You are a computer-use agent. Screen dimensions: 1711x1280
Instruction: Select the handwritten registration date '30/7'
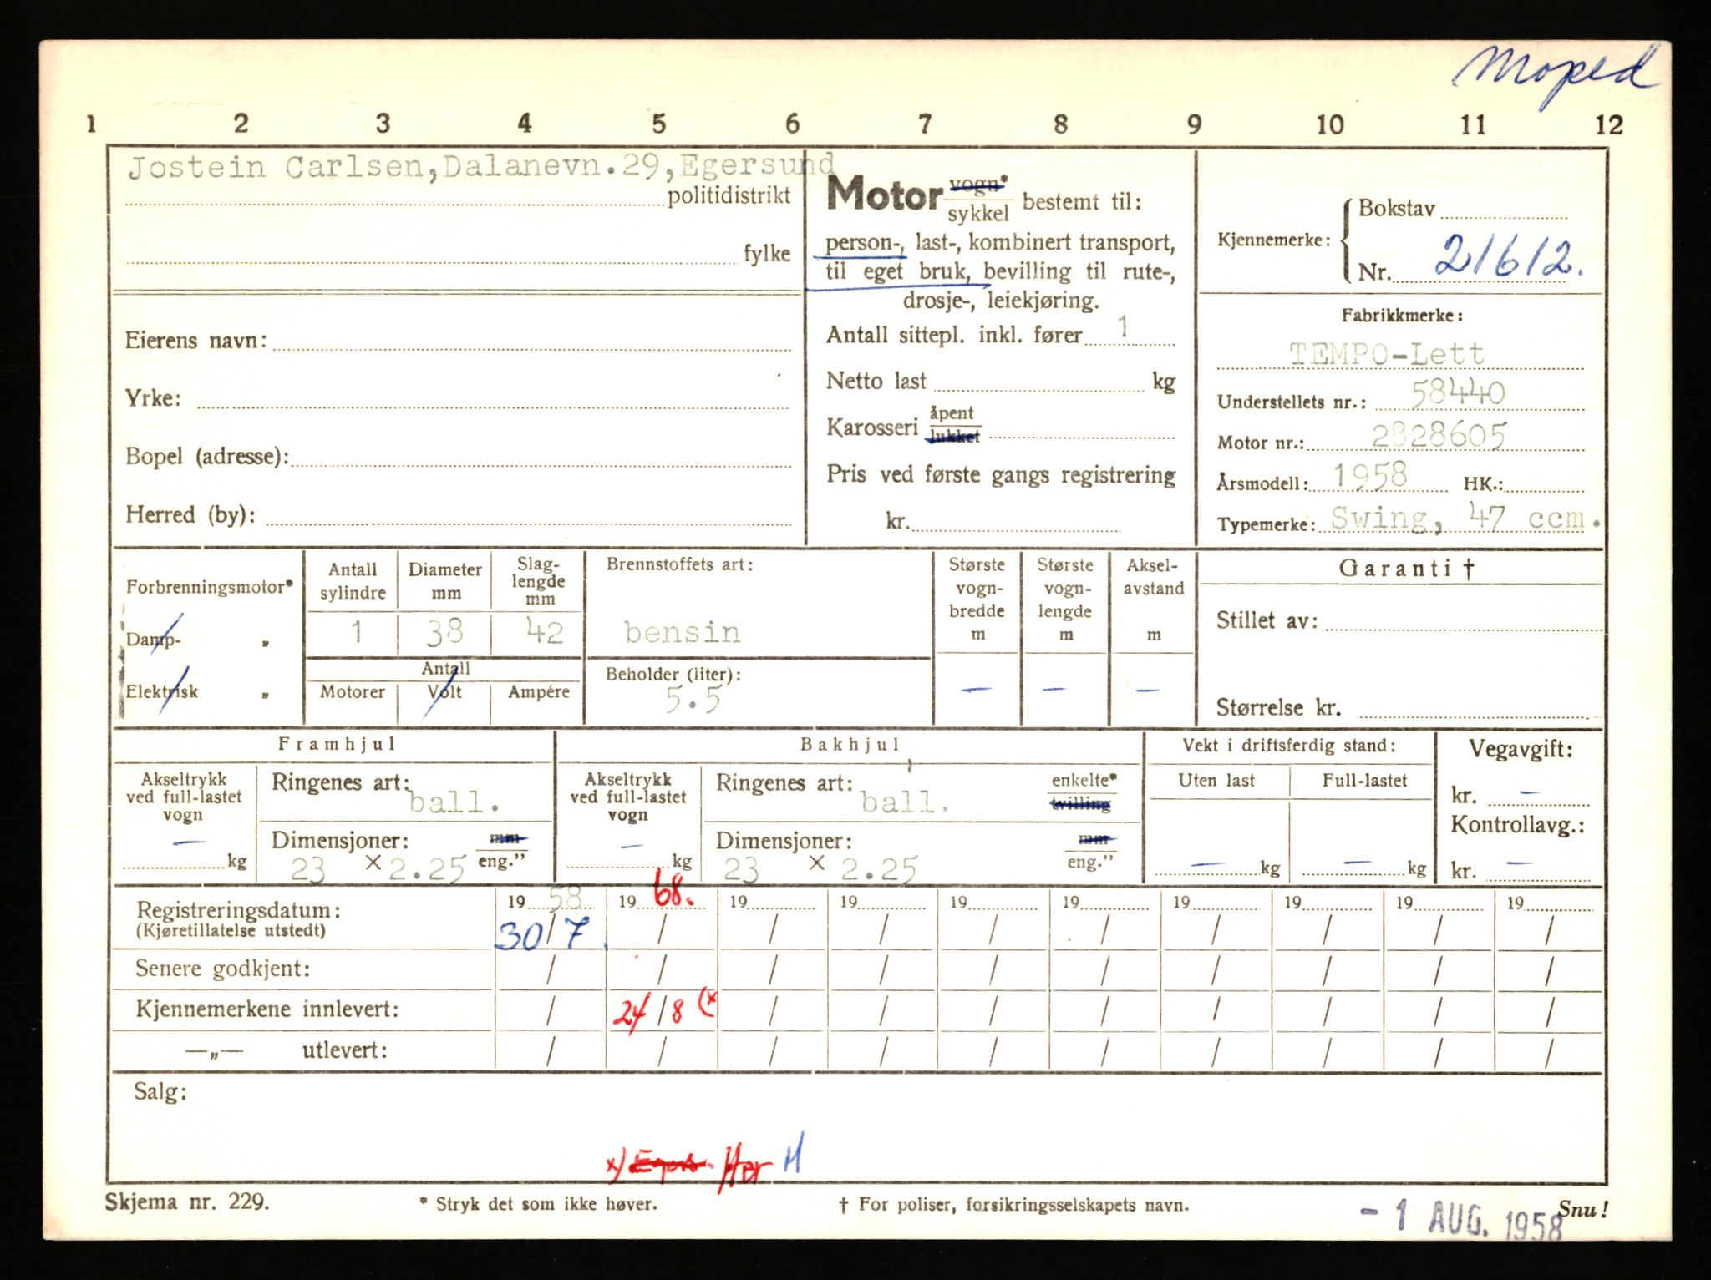coord(543,934)
